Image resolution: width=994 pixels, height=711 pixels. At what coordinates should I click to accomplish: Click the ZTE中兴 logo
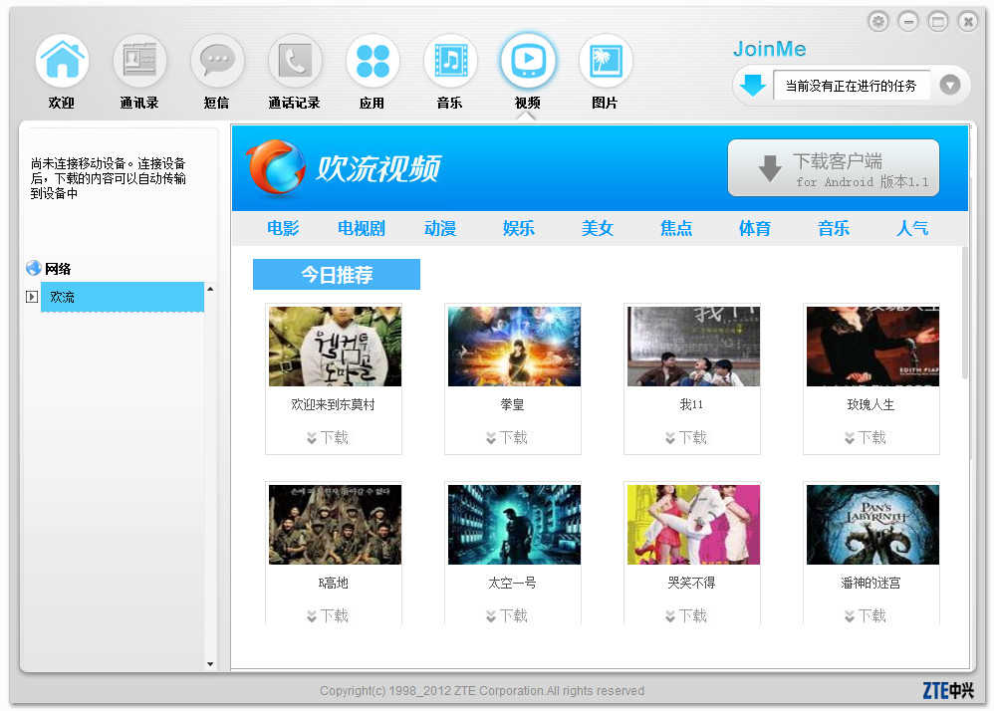click(948, 690)
